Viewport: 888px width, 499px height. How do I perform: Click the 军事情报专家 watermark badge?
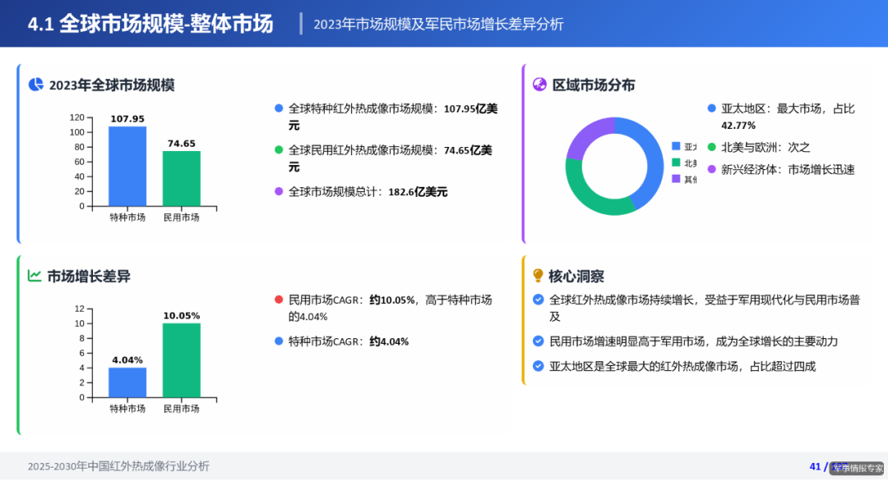[x=857, y=467]
